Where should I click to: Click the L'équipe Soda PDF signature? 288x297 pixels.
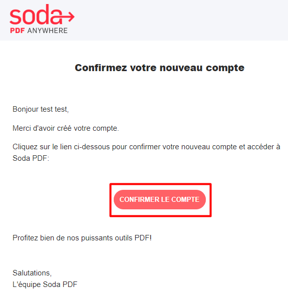tap(45, 284)
